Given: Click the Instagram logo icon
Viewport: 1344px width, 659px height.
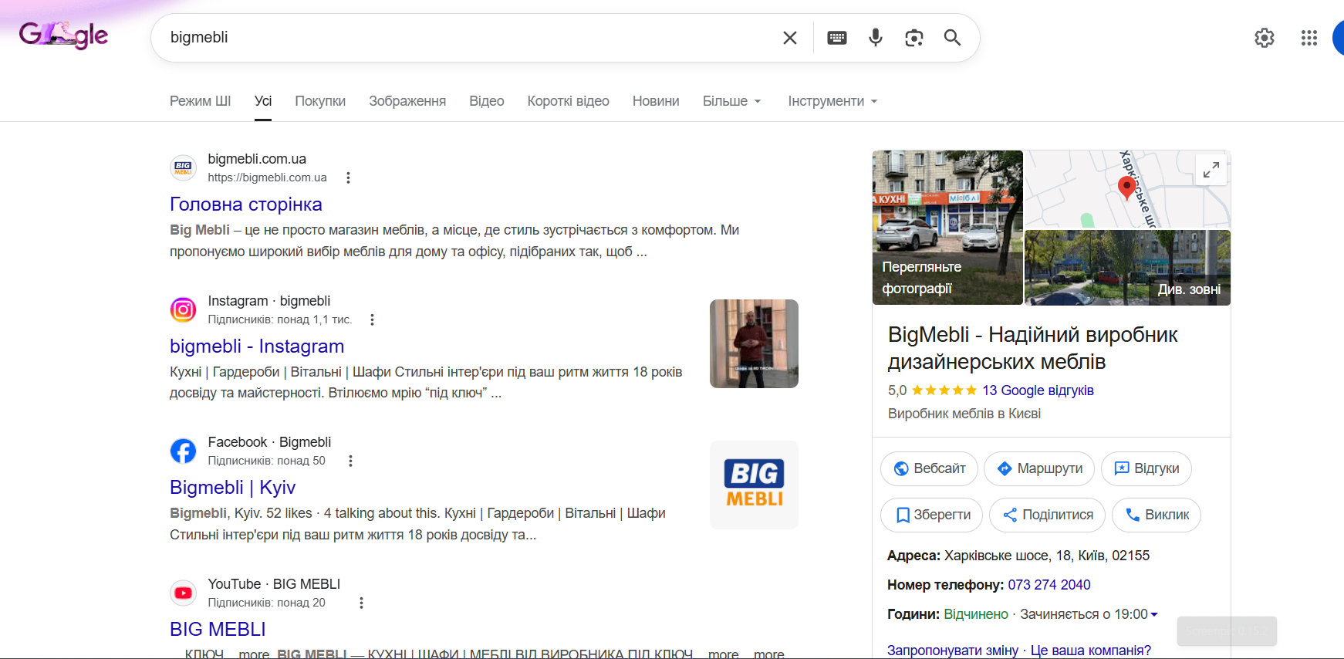Looking at the screenshot, I should pos(183,309).
